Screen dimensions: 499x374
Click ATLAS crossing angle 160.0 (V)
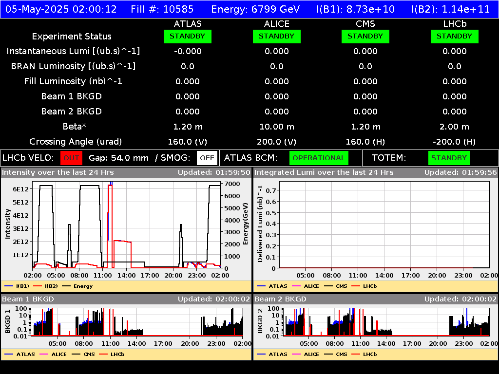(188, 142)
